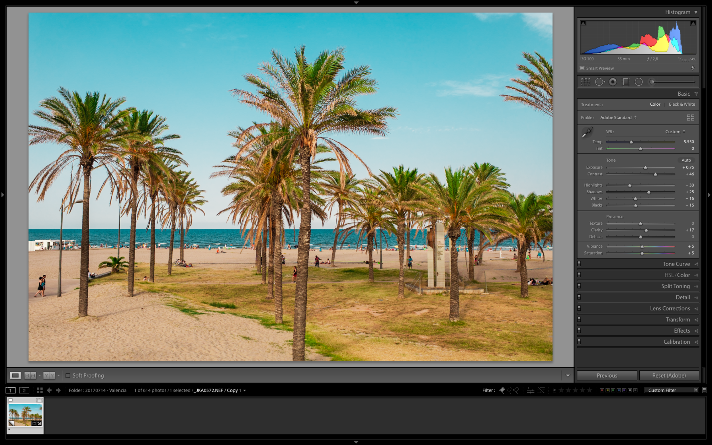The image size is (712, 445).
Task: Open the Profile Browser grid icon
Action: coord(690,118)
